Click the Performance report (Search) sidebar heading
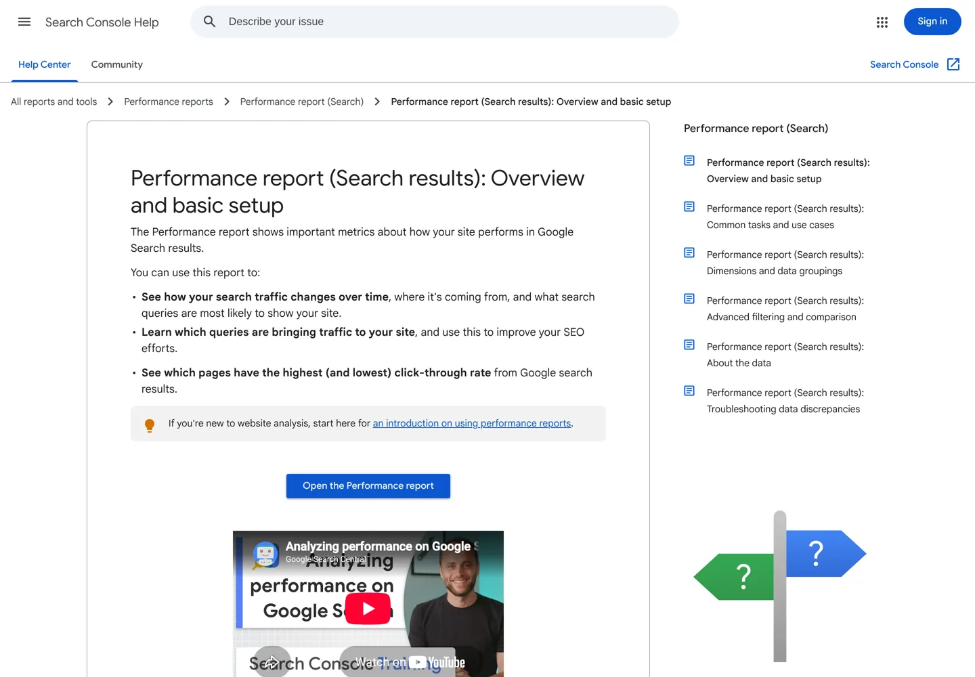Image resolution: width=975 pixels, height=677 pixels. tap(756, 128)
